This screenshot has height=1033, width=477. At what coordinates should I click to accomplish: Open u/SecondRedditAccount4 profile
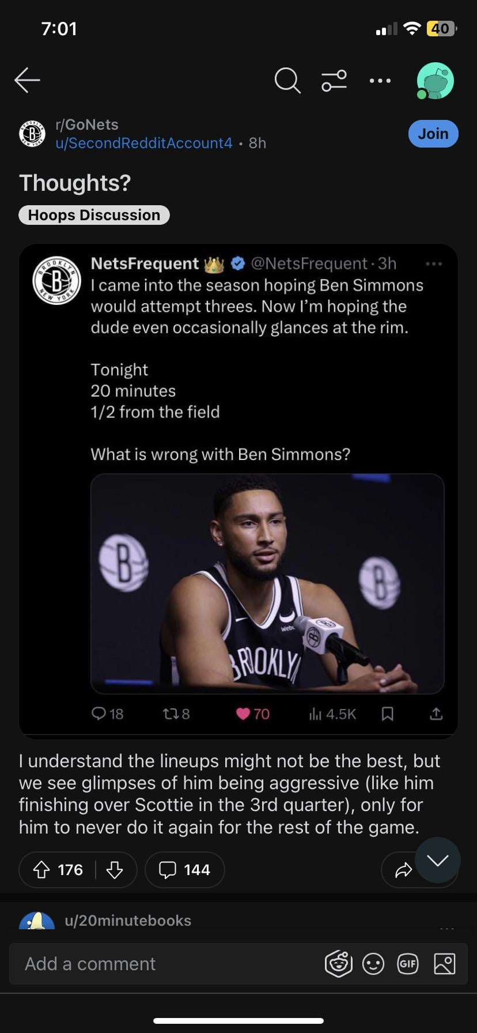pos(144,143)
